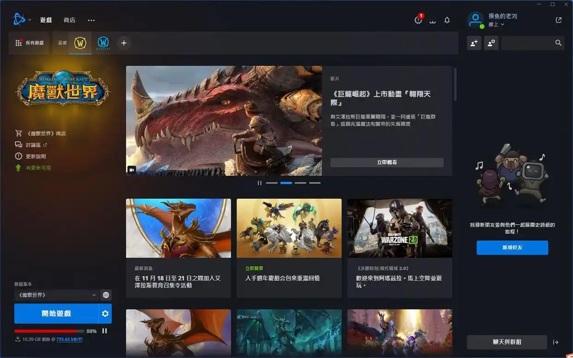Click the add friend icon

point(474,43)
